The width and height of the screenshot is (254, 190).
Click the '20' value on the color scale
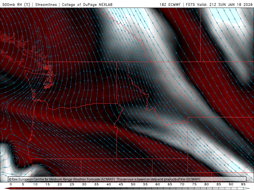[x=60, y=184]
